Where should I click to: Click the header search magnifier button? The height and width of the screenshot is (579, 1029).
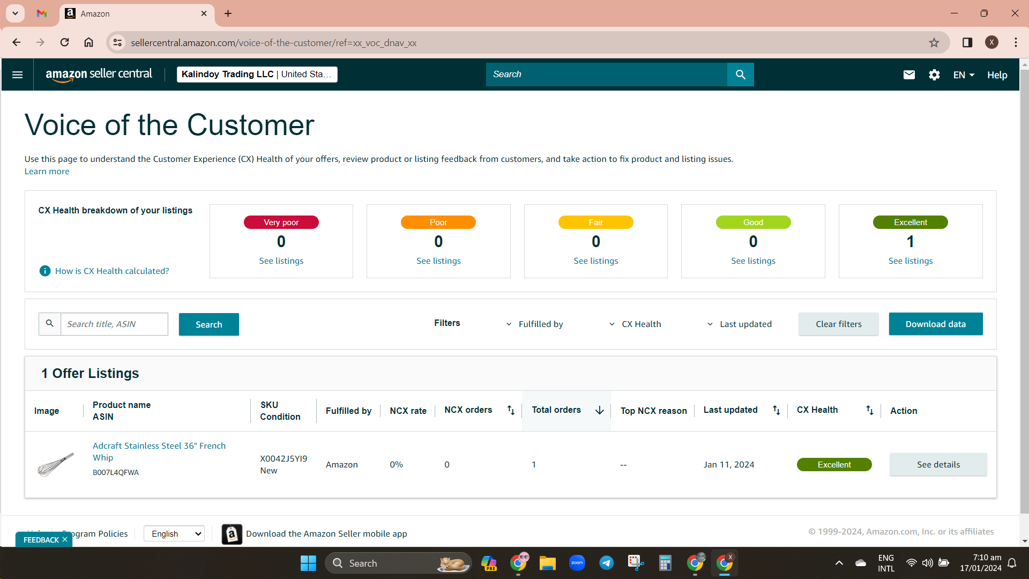point(740,75)
